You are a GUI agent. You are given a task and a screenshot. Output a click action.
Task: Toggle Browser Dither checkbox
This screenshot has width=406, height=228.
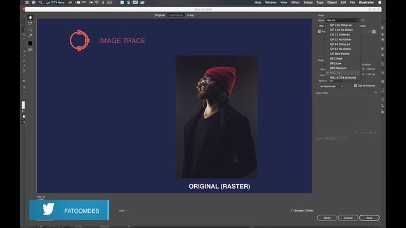[292, 210]
